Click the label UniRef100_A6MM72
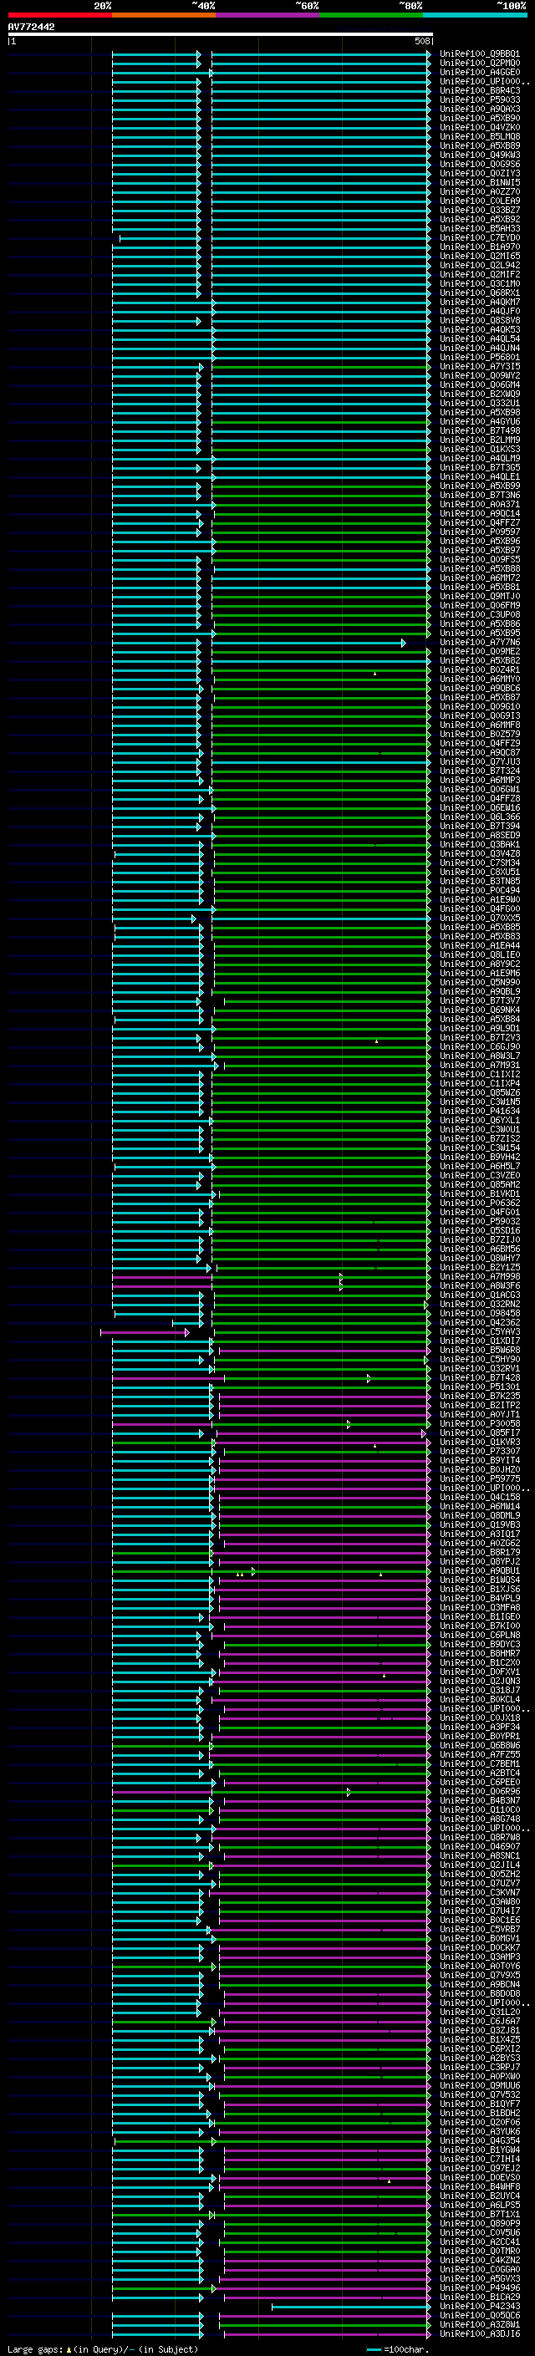This screenshot has width=535, height=2356. 480,578
